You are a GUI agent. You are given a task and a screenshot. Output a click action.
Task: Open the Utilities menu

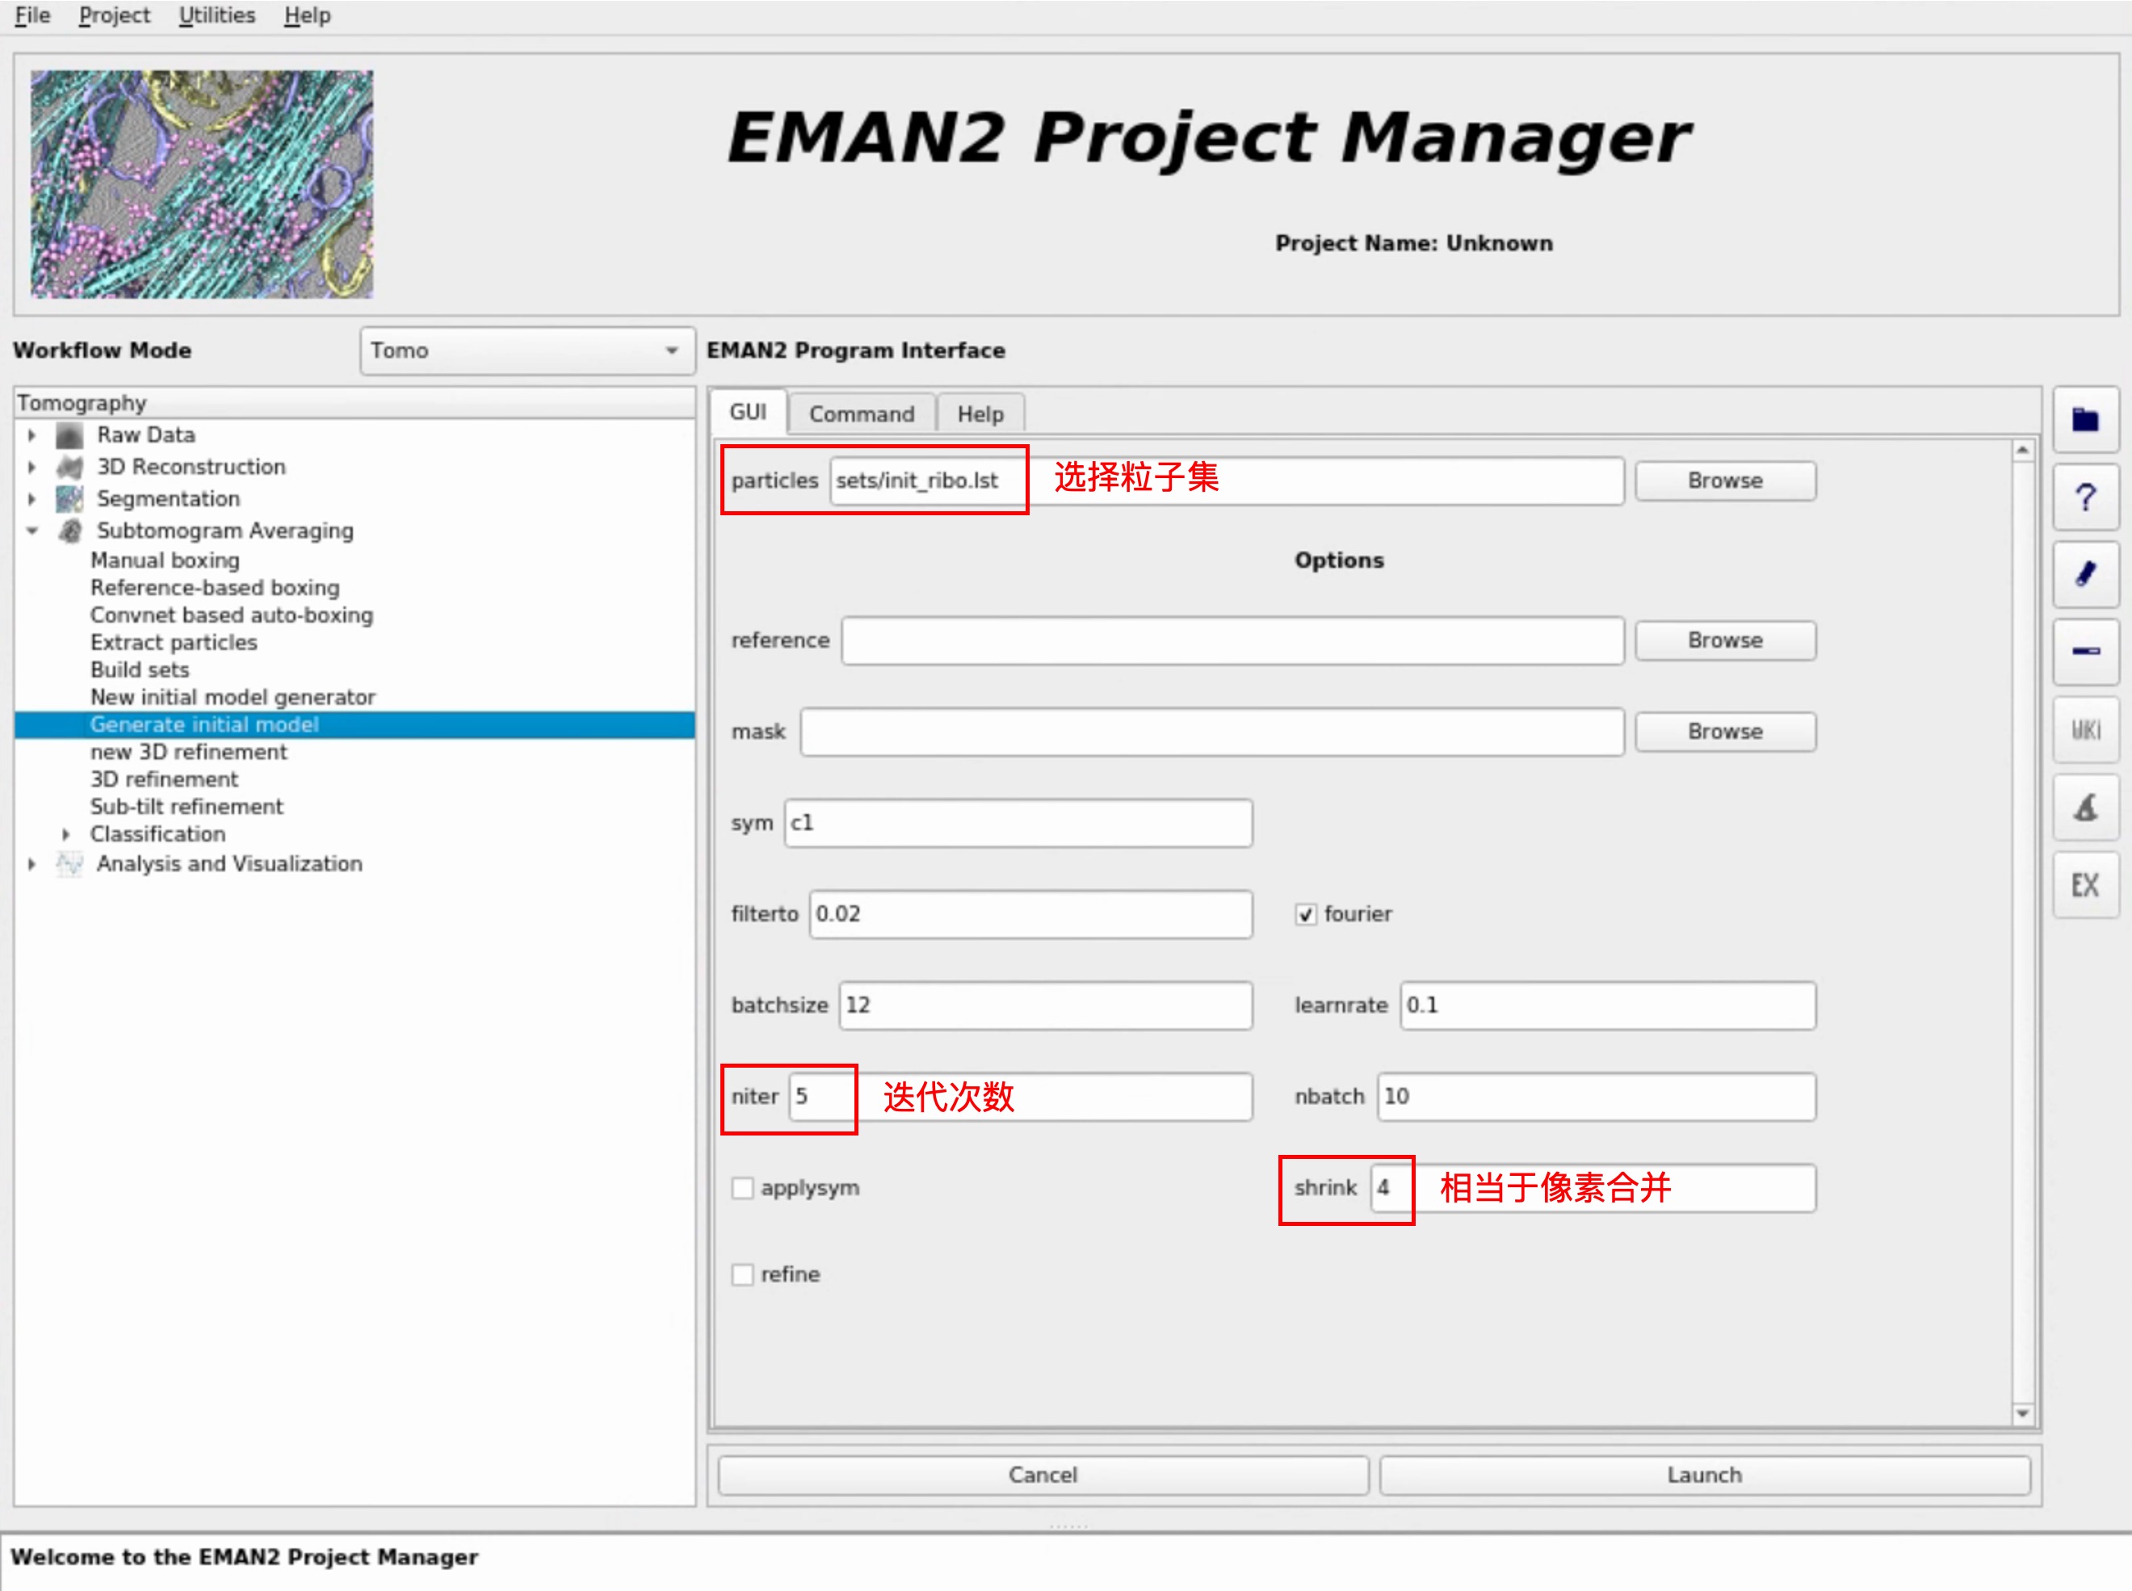[216, 15]
